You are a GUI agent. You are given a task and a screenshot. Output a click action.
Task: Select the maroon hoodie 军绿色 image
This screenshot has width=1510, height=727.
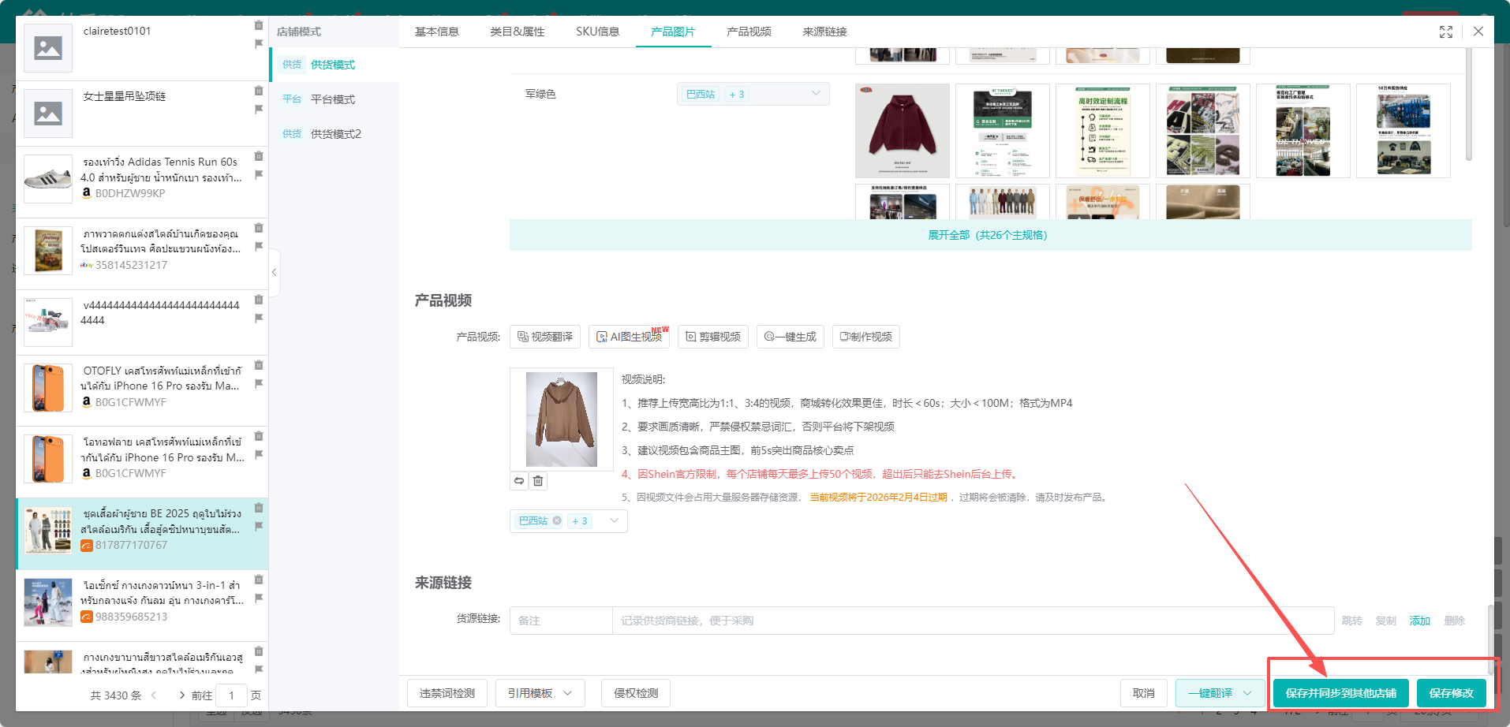903,131
